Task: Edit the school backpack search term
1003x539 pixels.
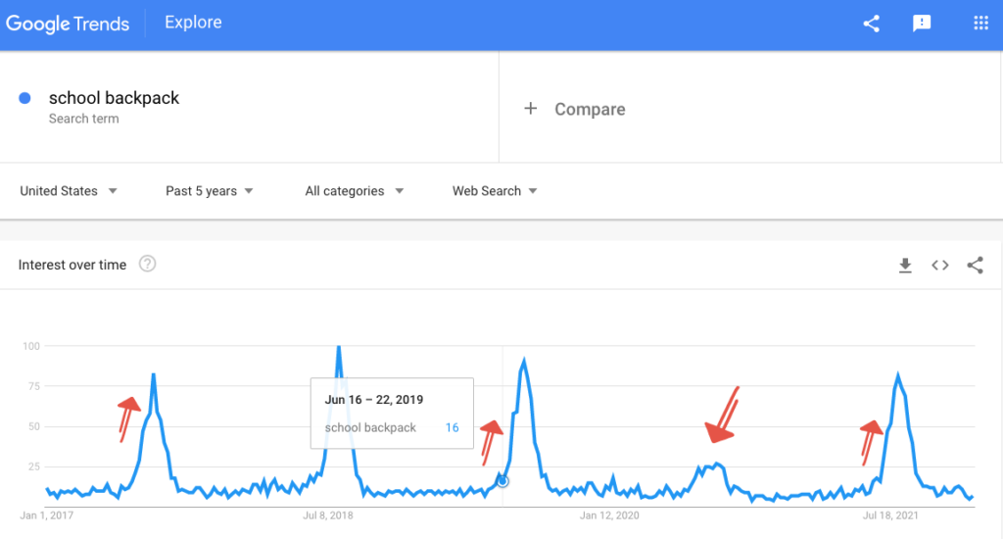Action: (x=114, y=98)
